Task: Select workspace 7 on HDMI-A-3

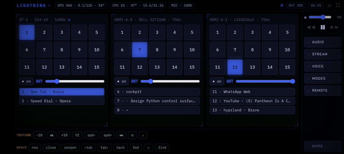Action: [139, 50]
